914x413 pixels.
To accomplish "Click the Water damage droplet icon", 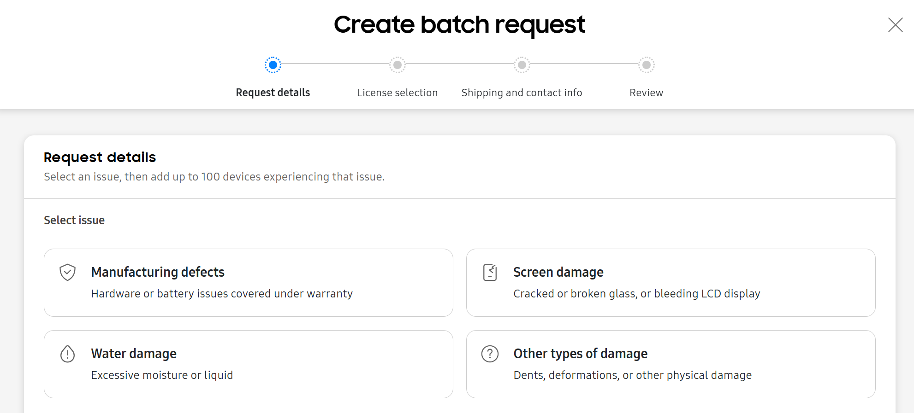I will point(67,354).
